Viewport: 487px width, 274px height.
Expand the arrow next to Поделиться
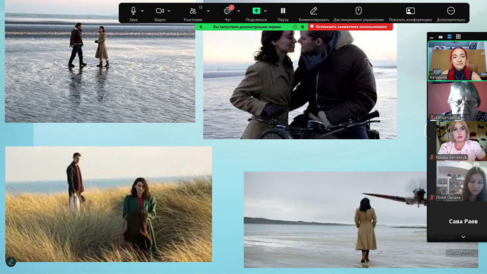click(x=265, y=11)
